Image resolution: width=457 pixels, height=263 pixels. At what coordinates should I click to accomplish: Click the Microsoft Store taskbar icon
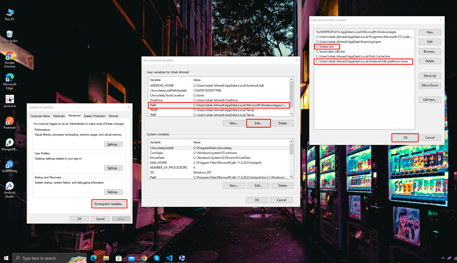click(x=119, y=258)
